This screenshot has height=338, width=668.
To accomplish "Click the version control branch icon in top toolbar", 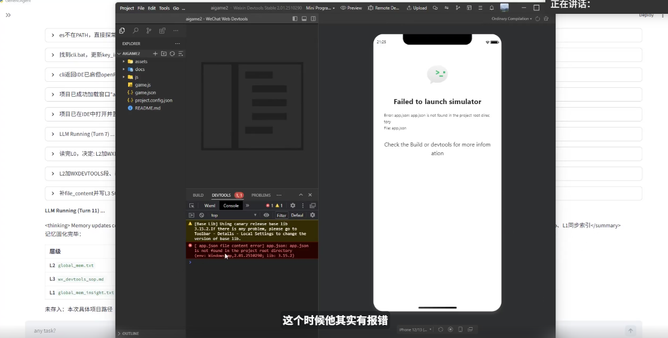I will click(458, 8).
